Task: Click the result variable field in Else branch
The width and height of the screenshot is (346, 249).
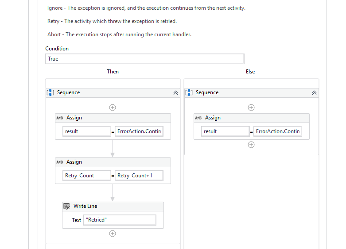Action: pyautogui.click(x=225, y=131)
